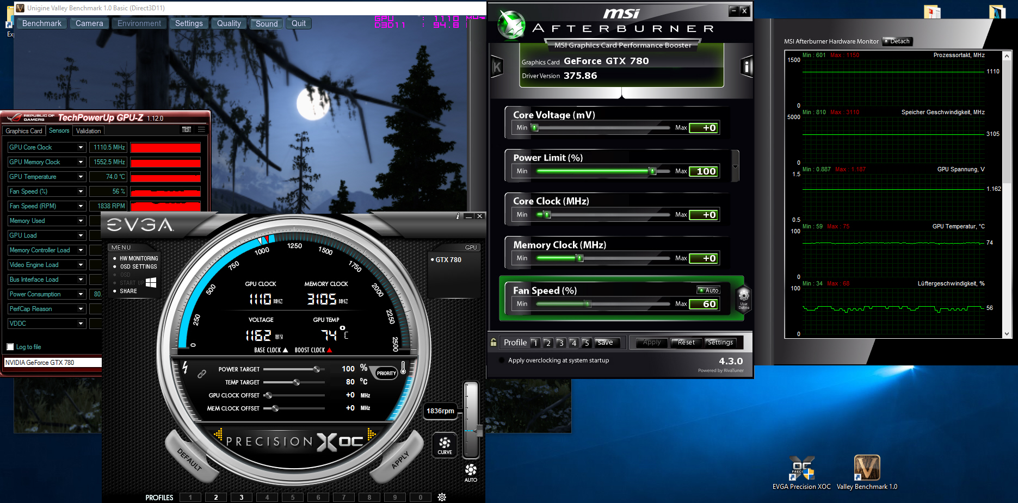Open the Fan Speed (%) sensor dropdown
Screen dimensions: 1018x503
tap(81, 191)
